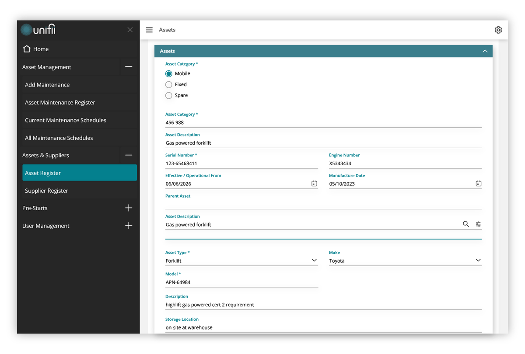The width and height of the screenshot is (525, 354).
Task: Click the 456-988 asset category field
Action: click(x=323, y=122)
